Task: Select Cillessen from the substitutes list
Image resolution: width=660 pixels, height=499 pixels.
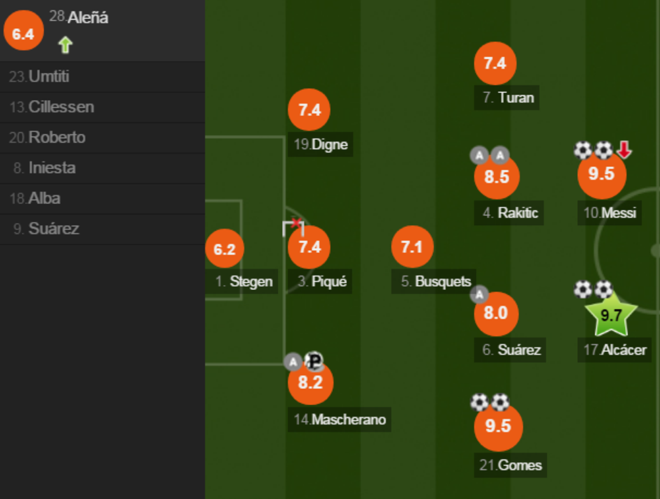Action: [x=61, y=107]
